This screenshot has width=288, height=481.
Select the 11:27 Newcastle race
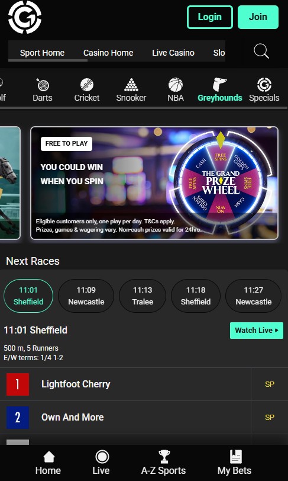pos(253,296)
